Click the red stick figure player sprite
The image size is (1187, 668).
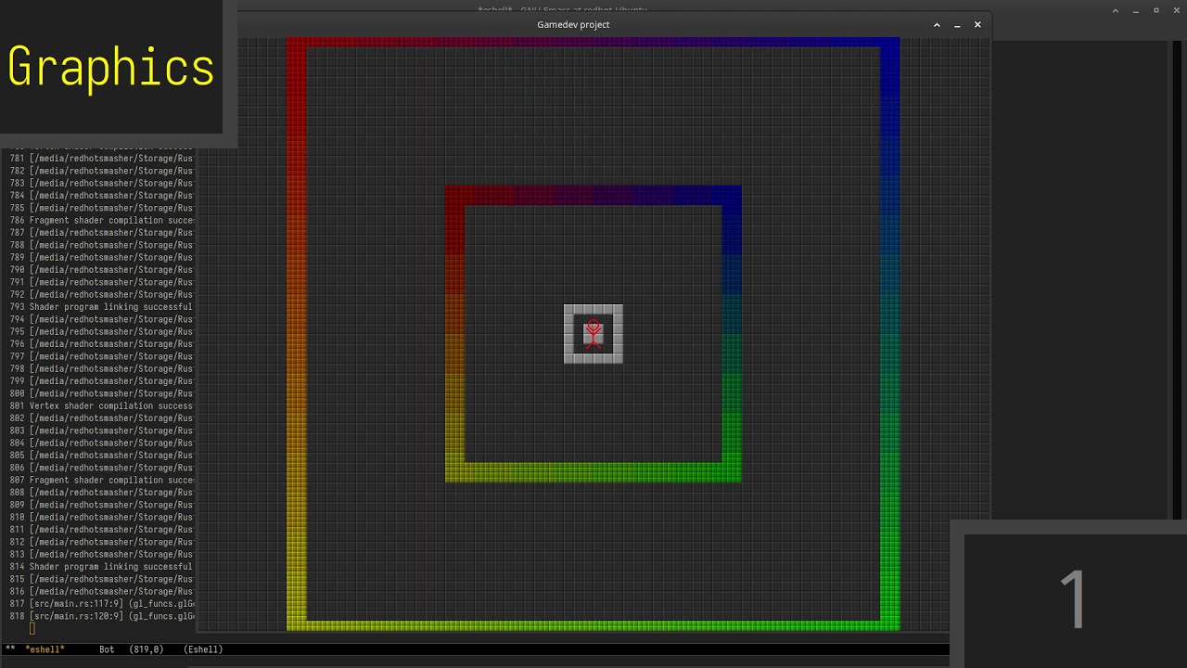tap(593, 334)
